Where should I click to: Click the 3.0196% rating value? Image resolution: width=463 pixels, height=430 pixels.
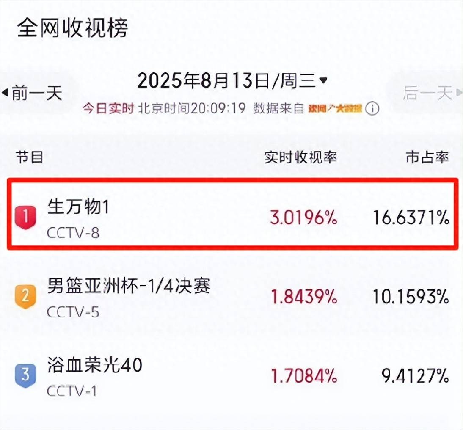pos(303,218)
